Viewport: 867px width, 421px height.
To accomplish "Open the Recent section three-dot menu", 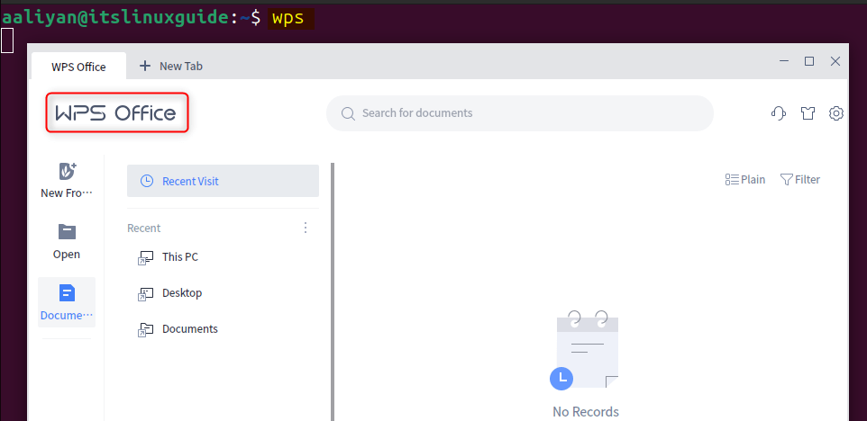I will click(x=306, y=228).
